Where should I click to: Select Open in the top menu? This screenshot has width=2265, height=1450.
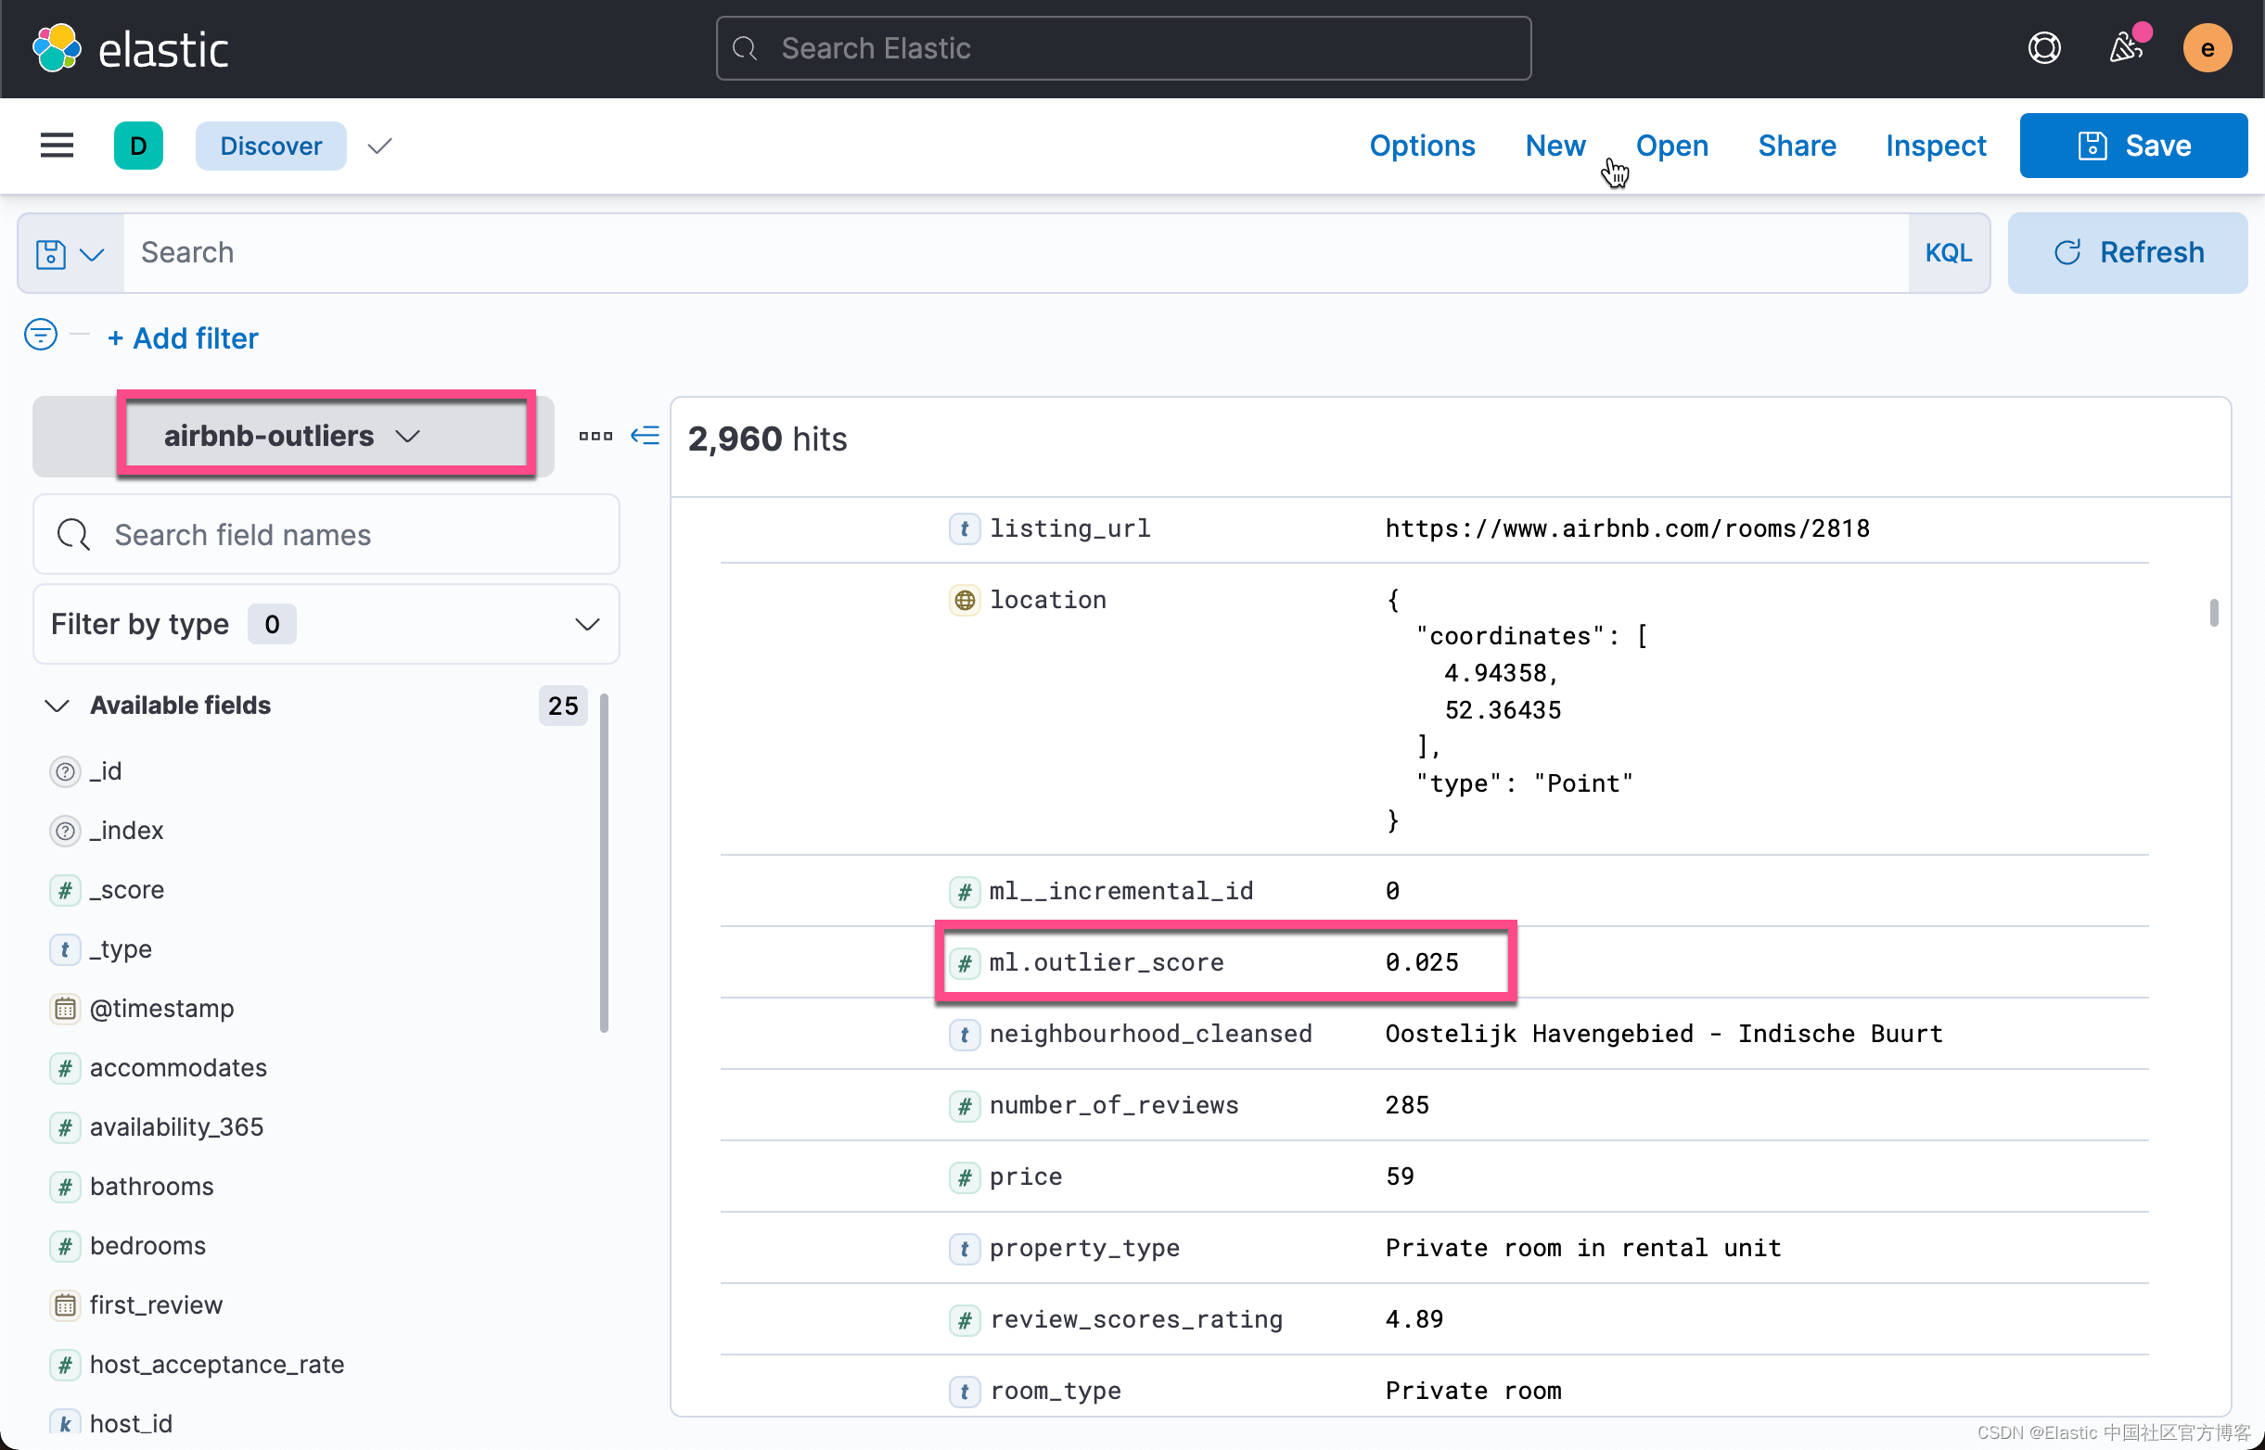tap(1671, 146)
